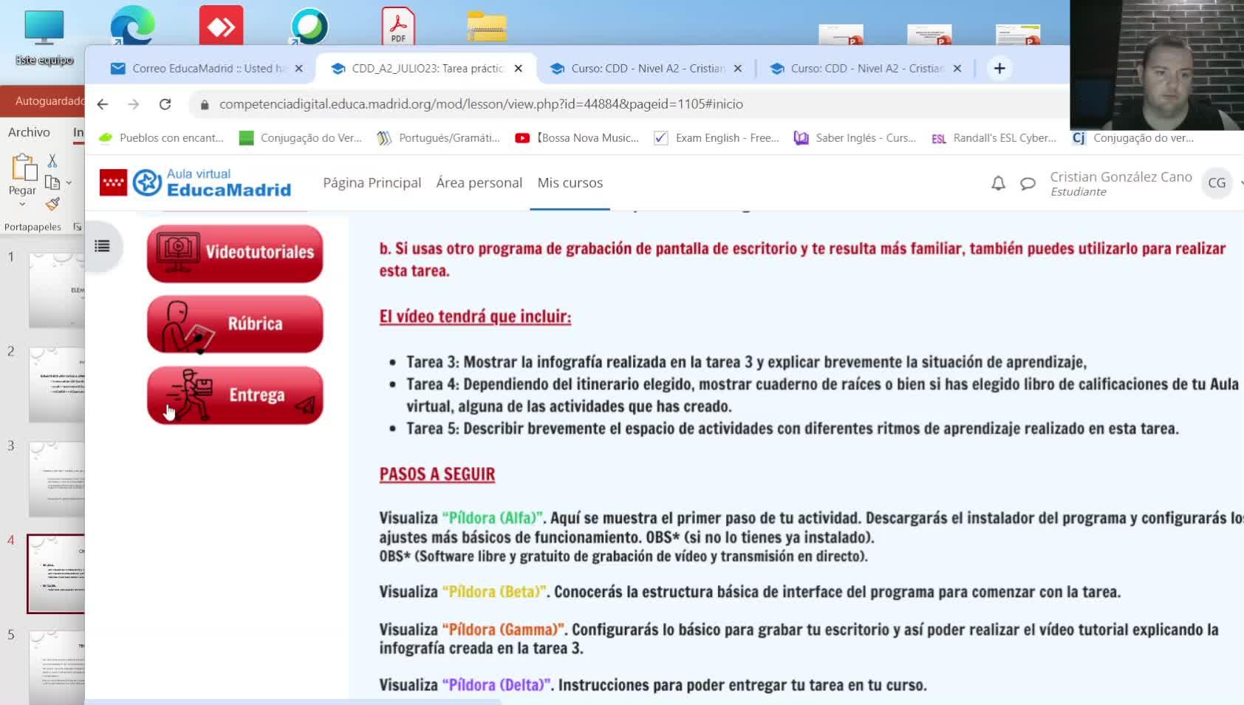Open the Píldora (Delta) link
The image size is (1244, 705).
[497, 685]
